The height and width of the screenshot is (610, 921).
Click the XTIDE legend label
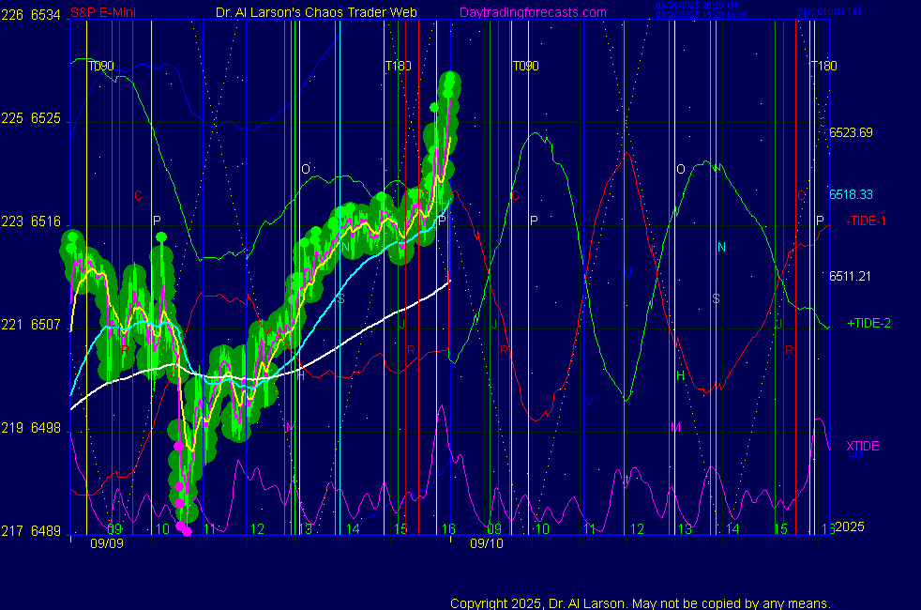click(x=862, y=446)
